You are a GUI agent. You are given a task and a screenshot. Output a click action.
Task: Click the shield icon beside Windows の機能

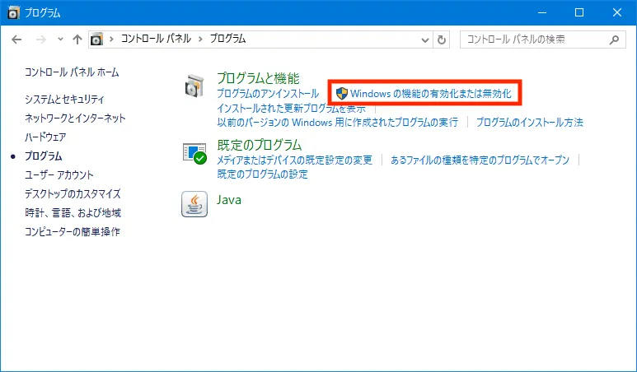(x=342, y=94)
